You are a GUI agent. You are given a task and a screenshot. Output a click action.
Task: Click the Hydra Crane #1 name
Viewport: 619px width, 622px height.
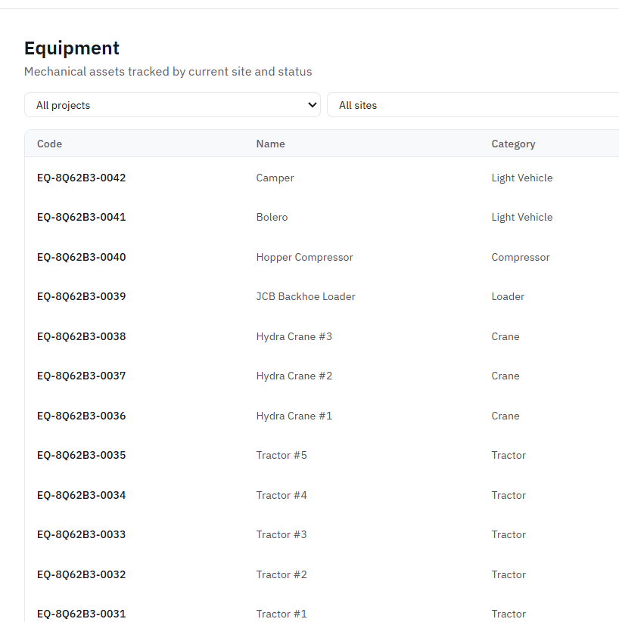pos(294,416)
